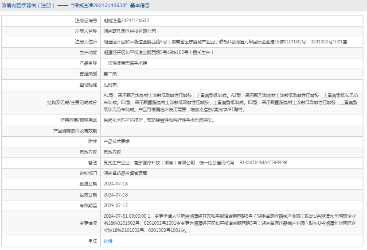
Task: Click the 结构及组成 description text
Action: (230, 102)
